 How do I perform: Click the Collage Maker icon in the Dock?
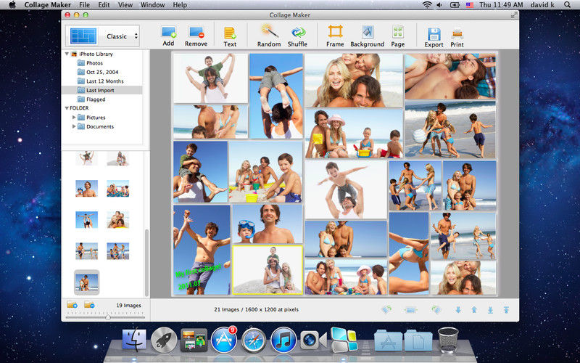pos(344,340)
